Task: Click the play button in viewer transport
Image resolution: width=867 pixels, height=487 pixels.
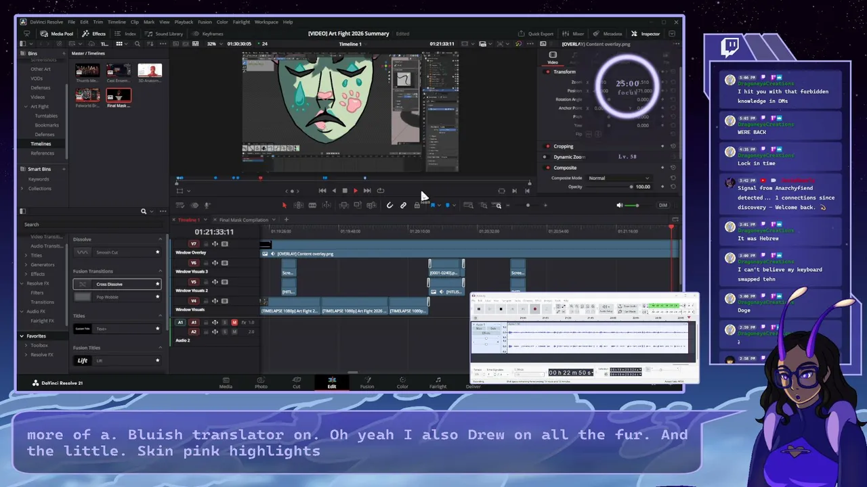Action: point(356,191)
